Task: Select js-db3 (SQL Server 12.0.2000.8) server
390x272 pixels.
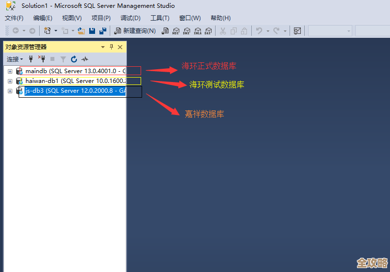Action: (x=75, y=91)
